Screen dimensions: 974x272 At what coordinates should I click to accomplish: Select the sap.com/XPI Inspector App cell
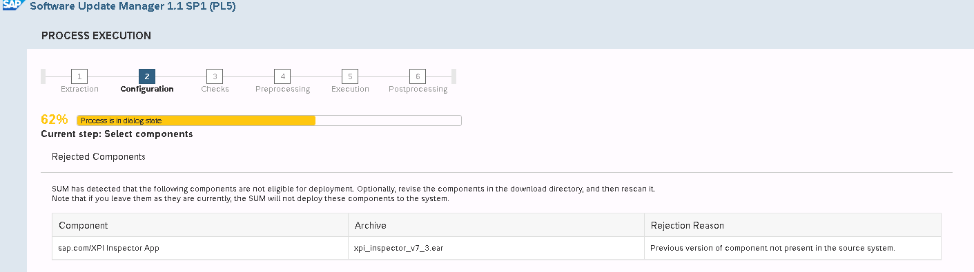pyautogui.click(x=200, y=248)
